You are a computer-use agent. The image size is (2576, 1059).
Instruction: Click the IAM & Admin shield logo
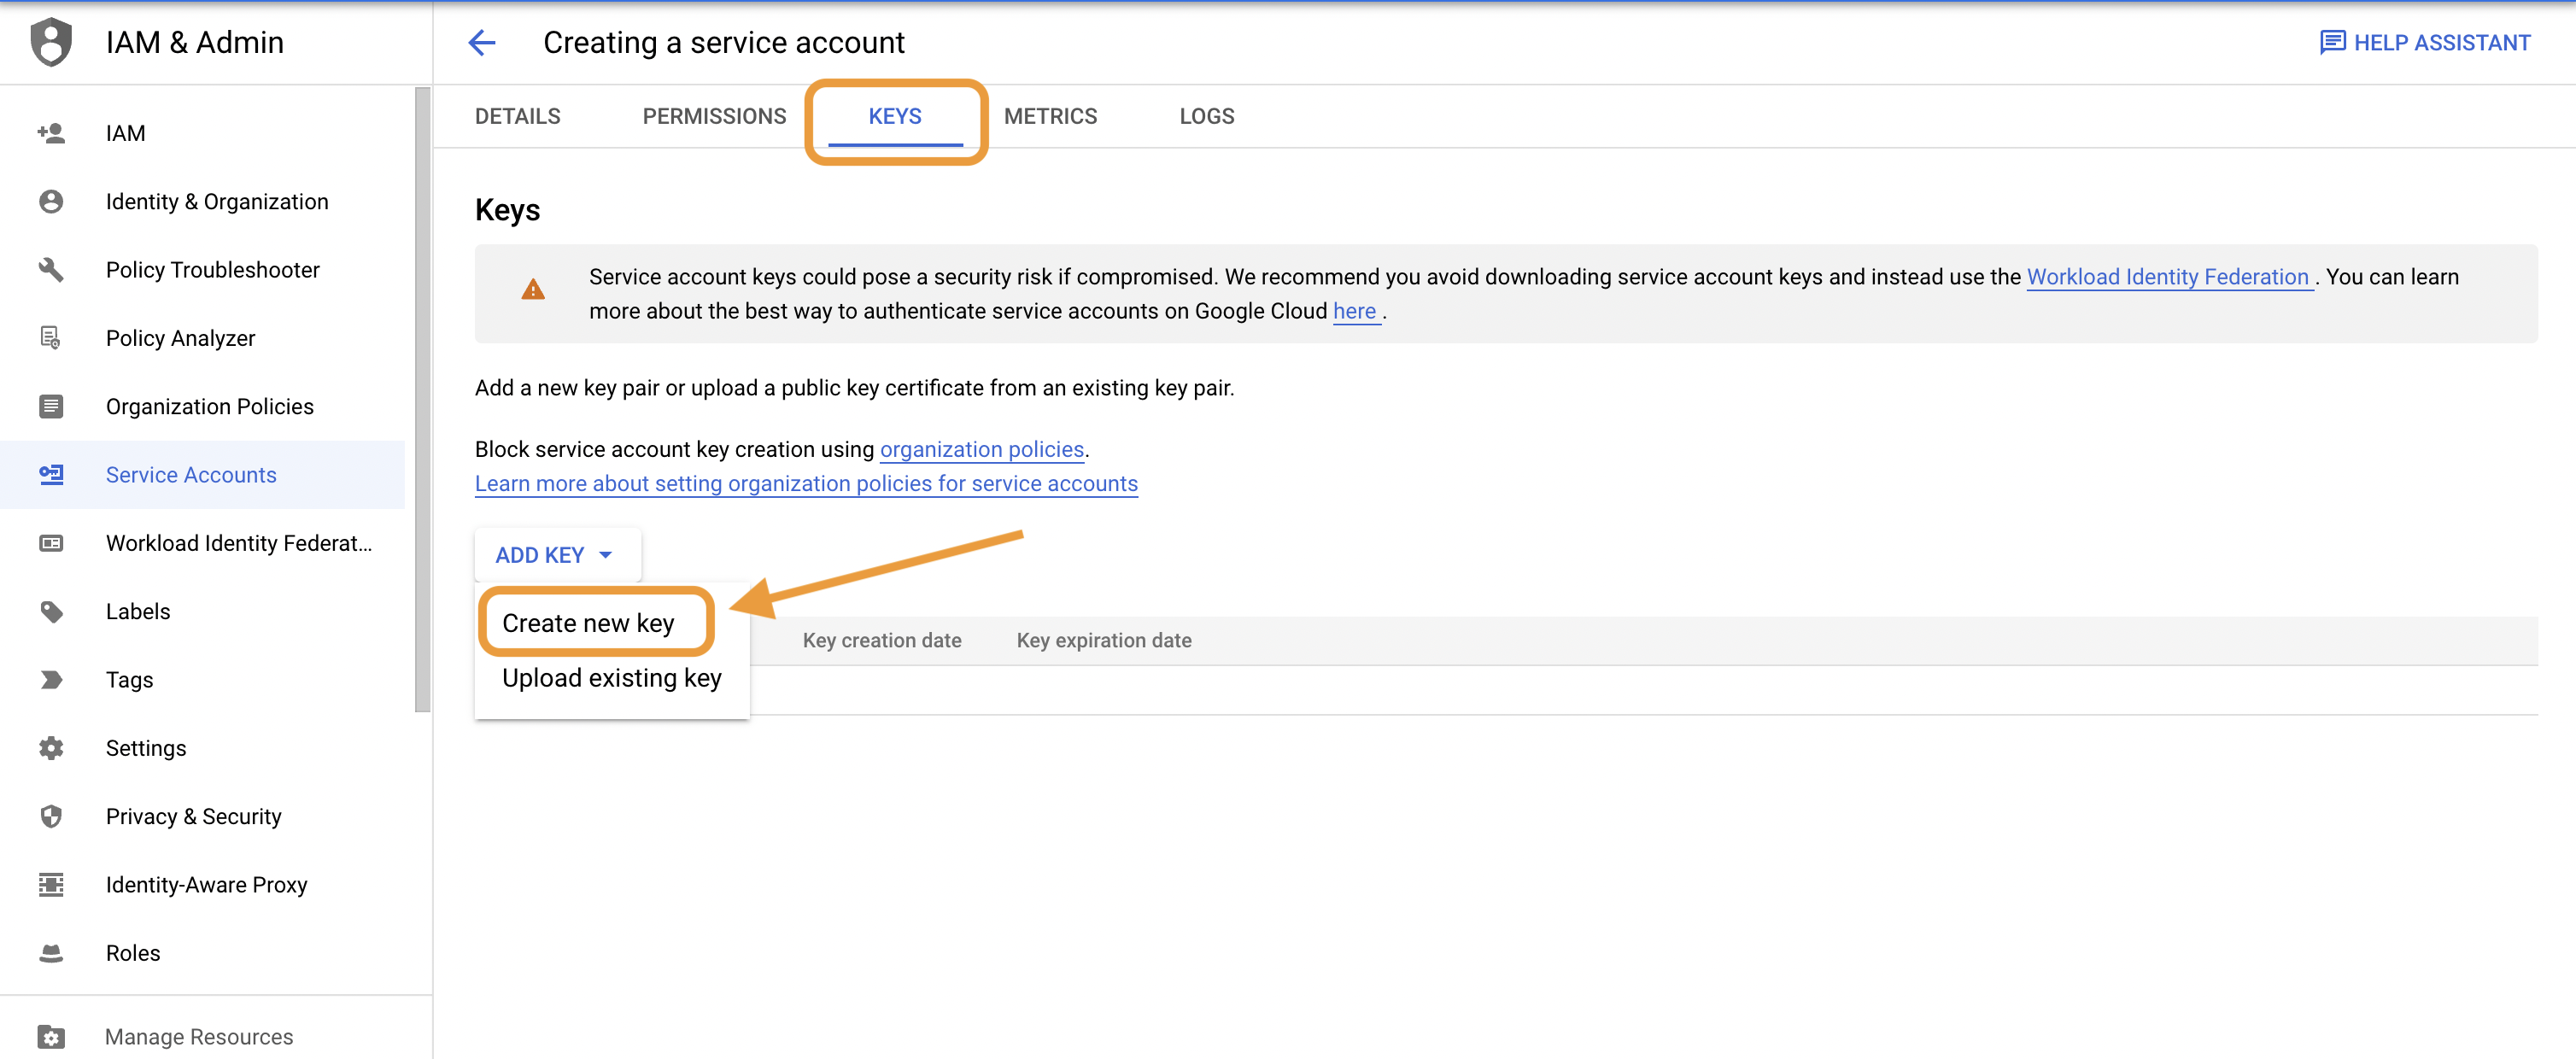(51, 42)
